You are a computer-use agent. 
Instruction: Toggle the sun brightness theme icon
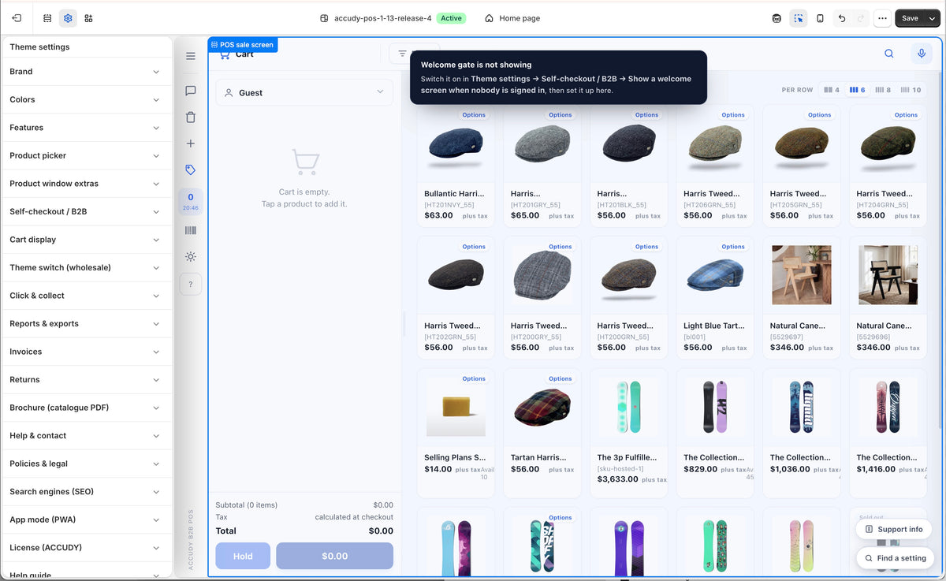pyautogui.click(x=191, y=257)
